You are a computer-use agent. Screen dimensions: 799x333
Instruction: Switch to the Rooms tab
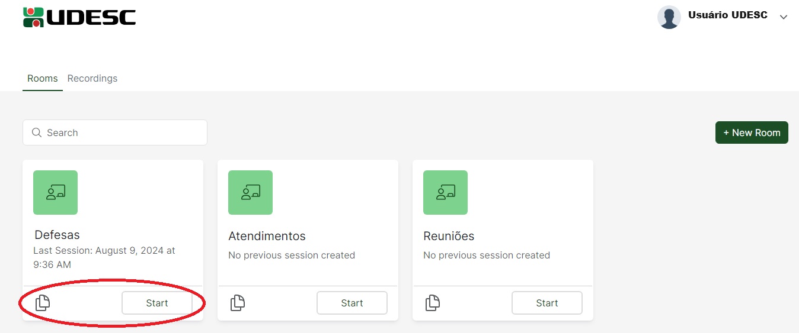pos(43,78)
